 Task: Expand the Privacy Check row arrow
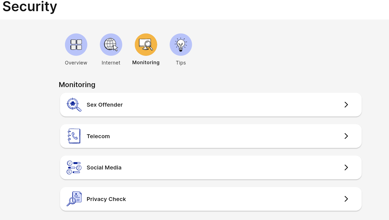pos(346,199)
